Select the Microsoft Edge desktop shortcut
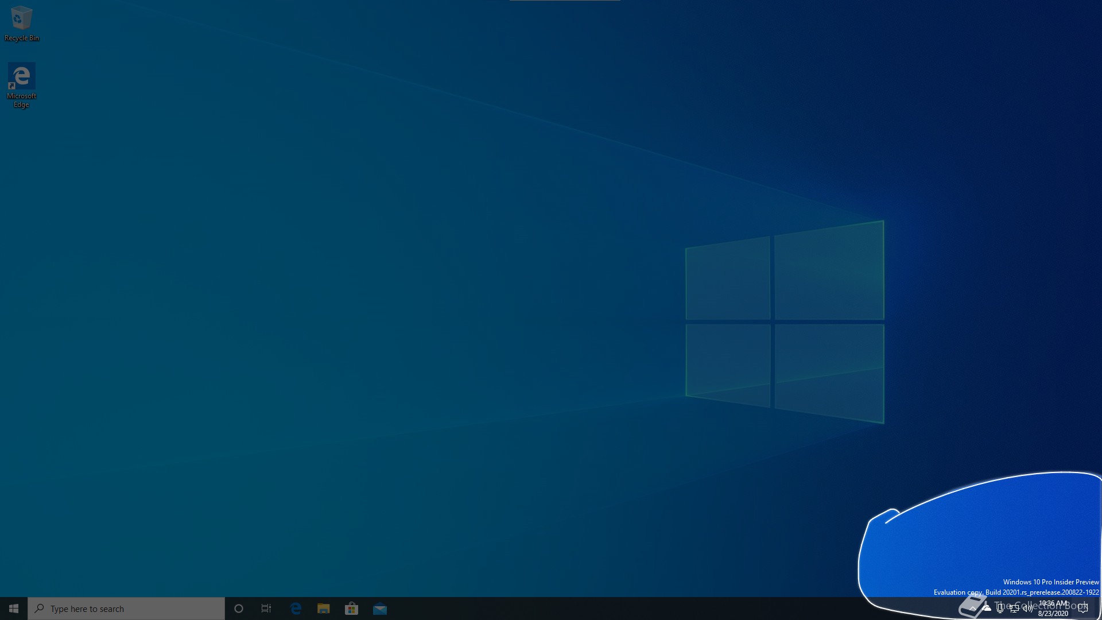Viewport: 1102px width, 620px height. (x=21, y=86)
